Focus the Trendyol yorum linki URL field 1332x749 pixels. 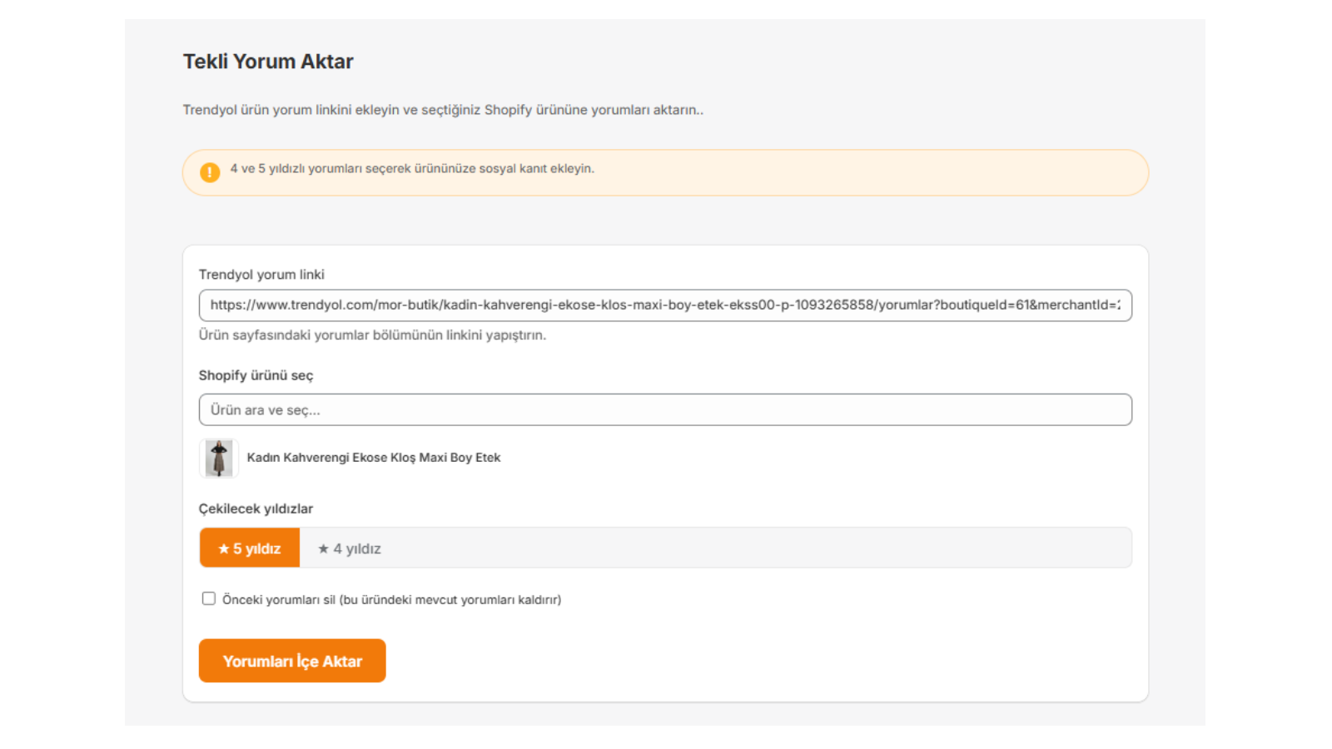tap(664, 305)
